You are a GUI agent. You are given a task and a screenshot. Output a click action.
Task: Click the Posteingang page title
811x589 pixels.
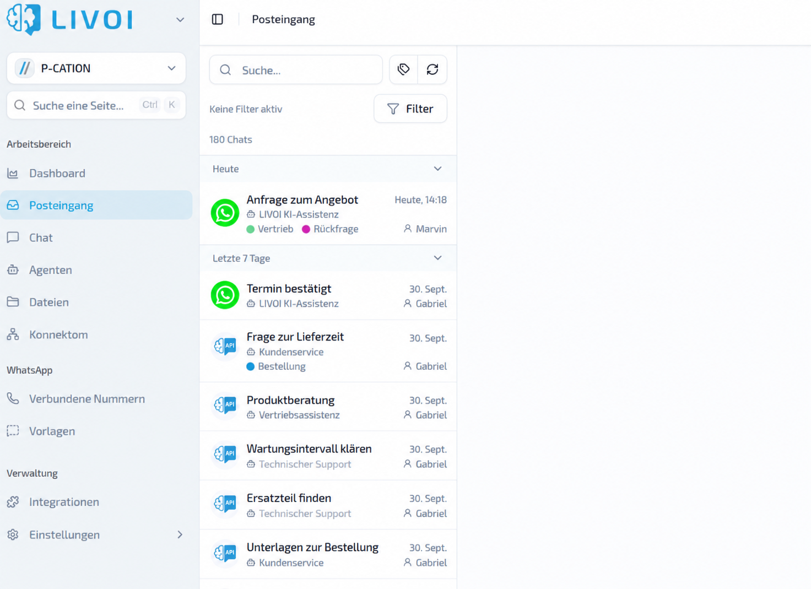pyautogui.click(x=283, y=19)
